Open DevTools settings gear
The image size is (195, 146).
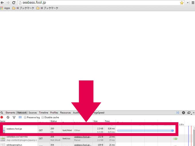(x=184, y=113)
